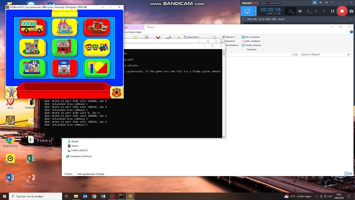Image resolution: width=355 pixels, height=200 pixels.
Task: Toggle Bandicam webcam overlay
Action: (x=290, y=11)
